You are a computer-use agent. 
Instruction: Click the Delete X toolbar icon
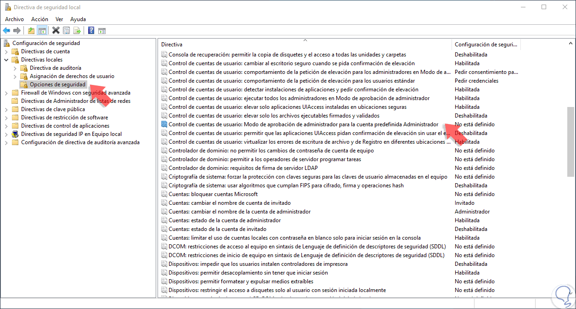coord(56,31)
